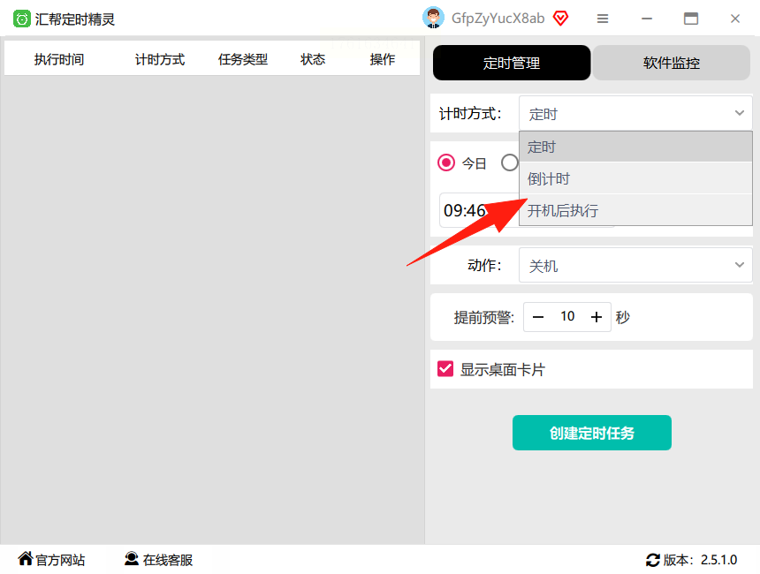The height and width of the screenshot is (574, 760).
Task: Click the version refresh icon
Action: 653,560
